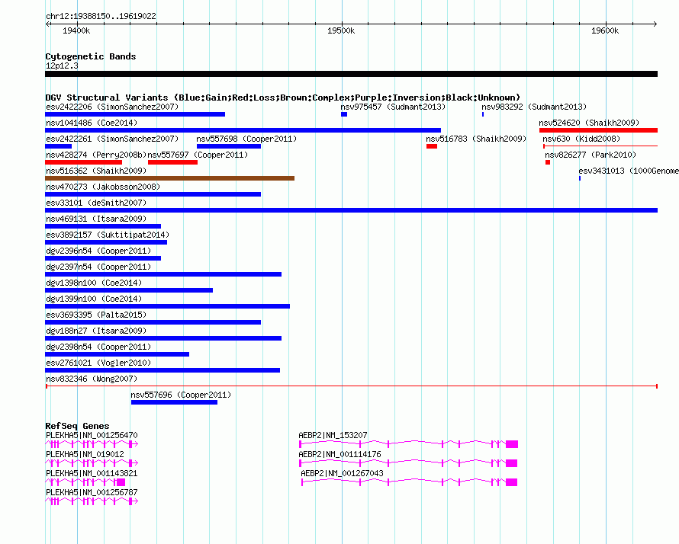
Task: Open nsv470273 (Jakobsson2008) variant label
Action: [103, 187]
